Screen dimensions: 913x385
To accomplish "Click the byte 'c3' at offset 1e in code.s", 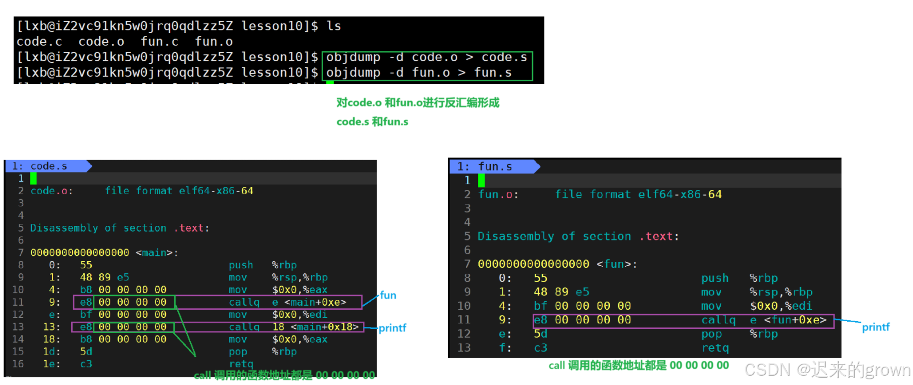I will 86,364.
